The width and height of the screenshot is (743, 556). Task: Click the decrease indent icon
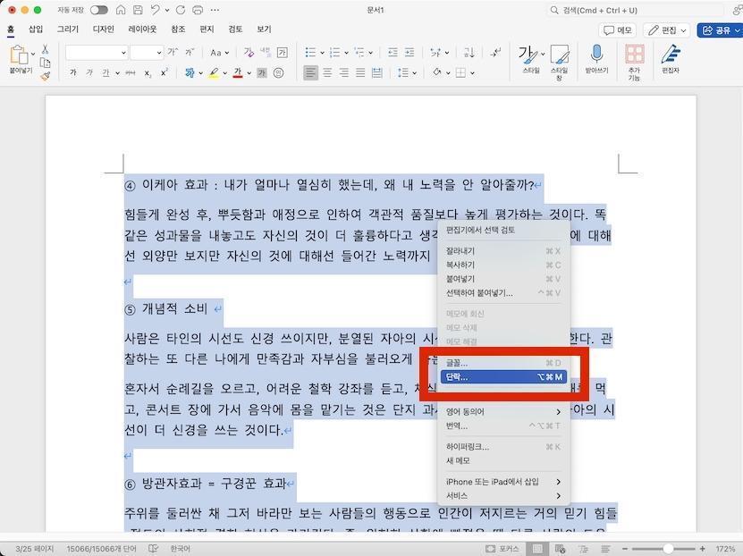[x=393, y=52]
